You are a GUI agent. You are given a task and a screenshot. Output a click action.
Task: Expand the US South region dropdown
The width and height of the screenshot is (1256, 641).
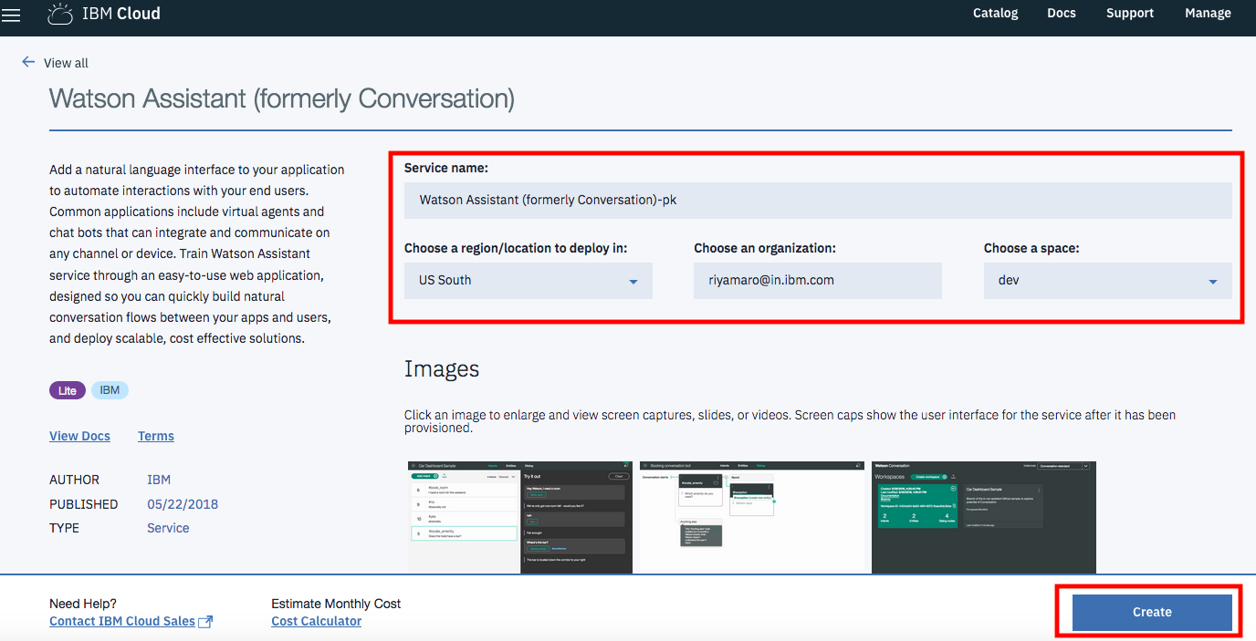(529, 281)
